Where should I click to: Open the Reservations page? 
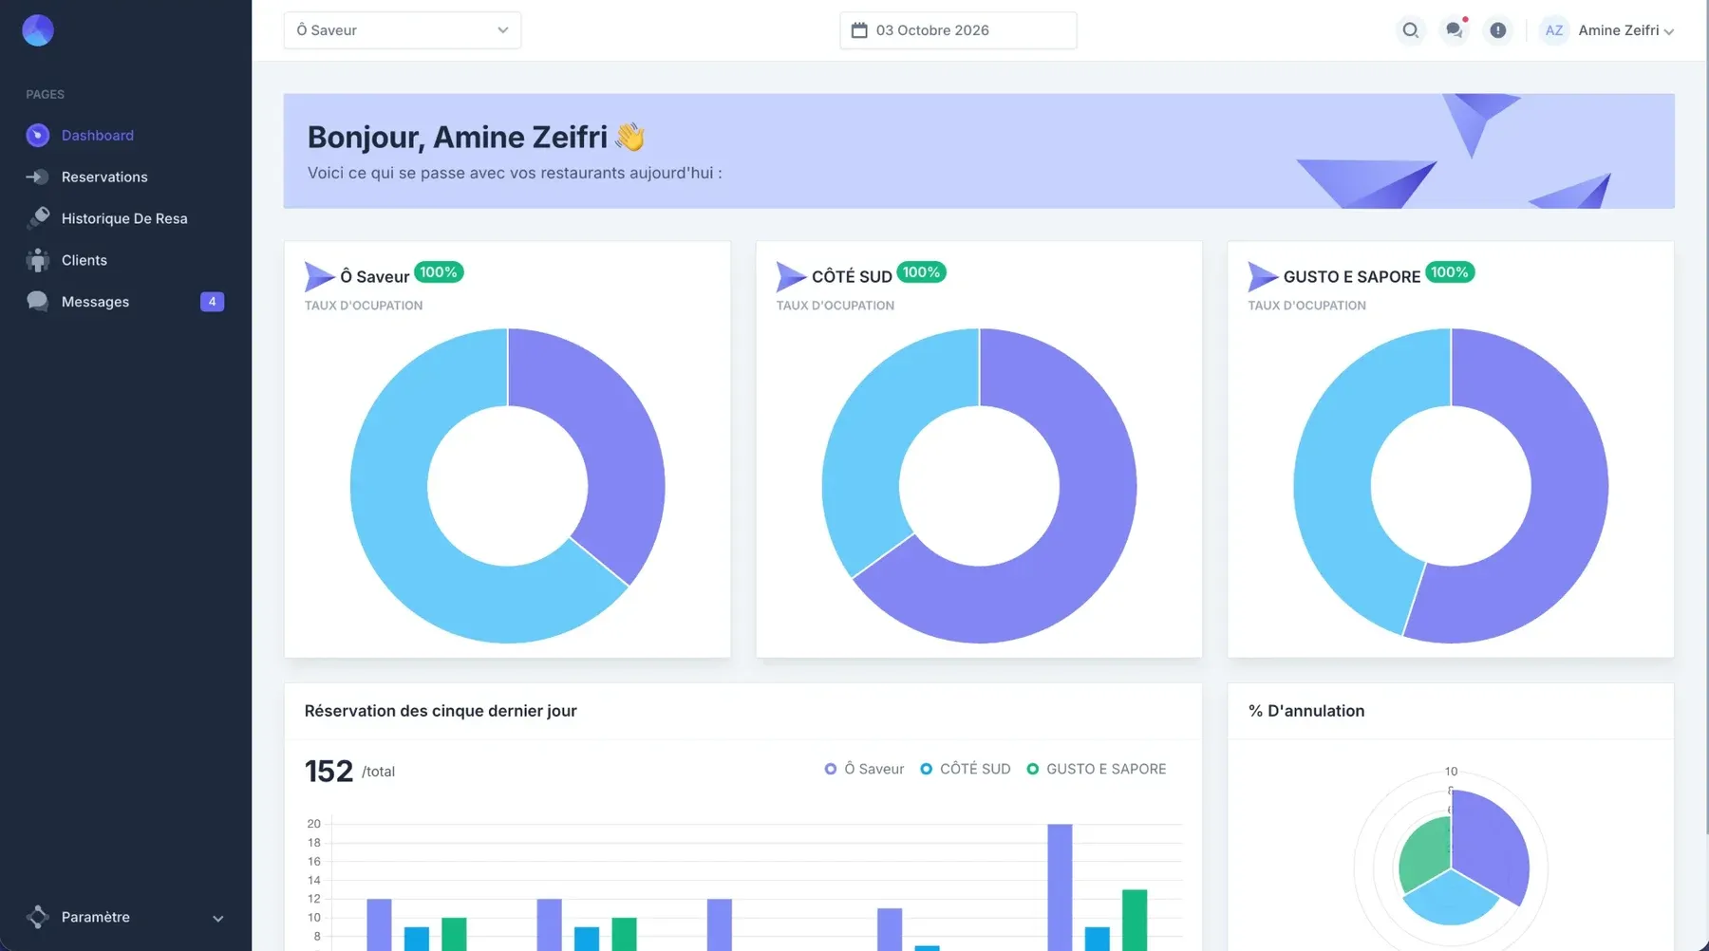(104, 177)
